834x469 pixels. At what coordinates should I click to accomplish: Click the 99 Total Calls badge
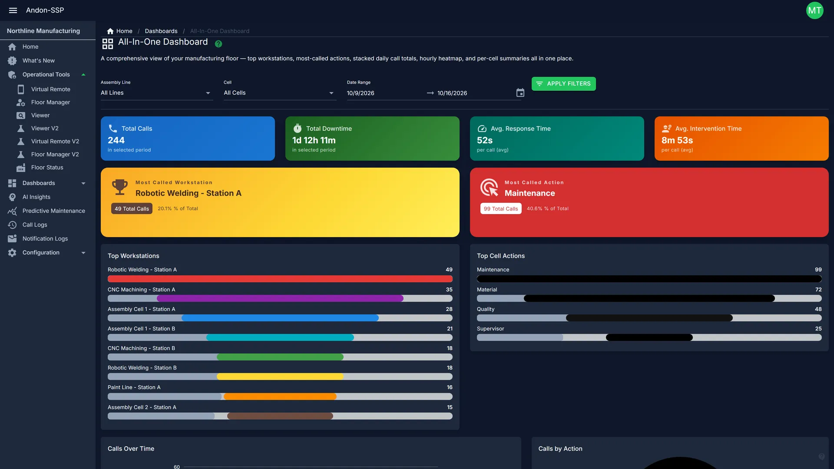tap(501, 208)
